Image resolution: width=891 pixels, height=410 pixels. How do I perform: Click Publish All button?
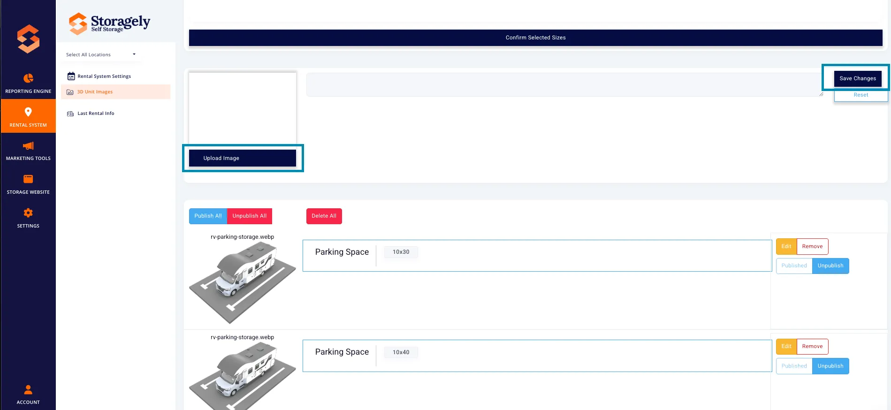click(x=208, y=216)
